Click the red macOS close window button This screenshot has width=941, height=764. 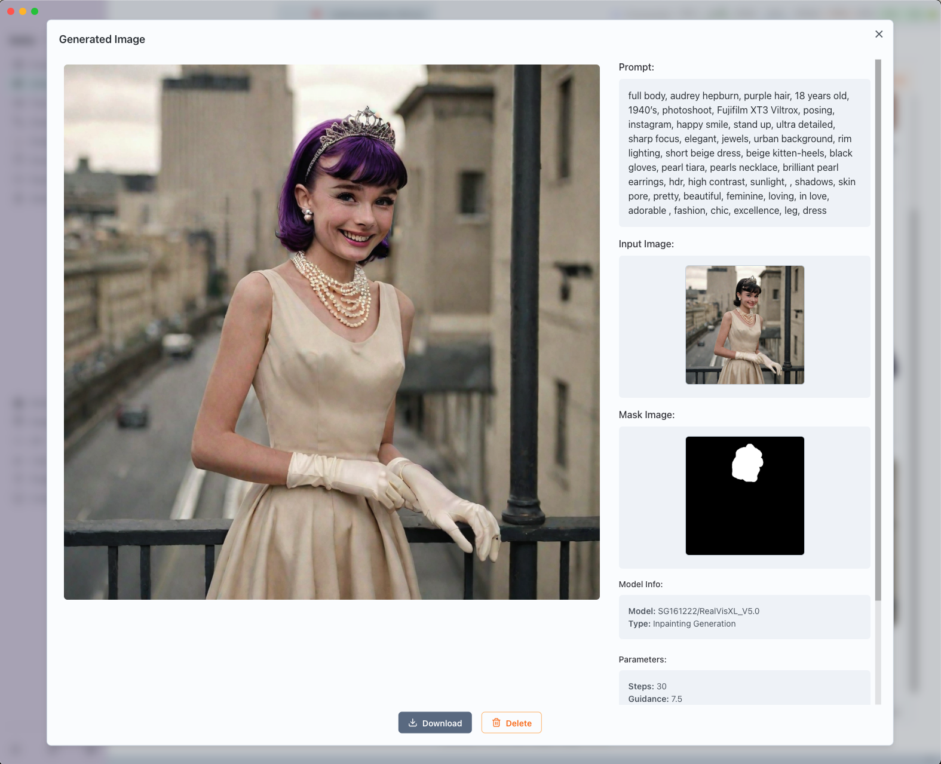(11, 11)
